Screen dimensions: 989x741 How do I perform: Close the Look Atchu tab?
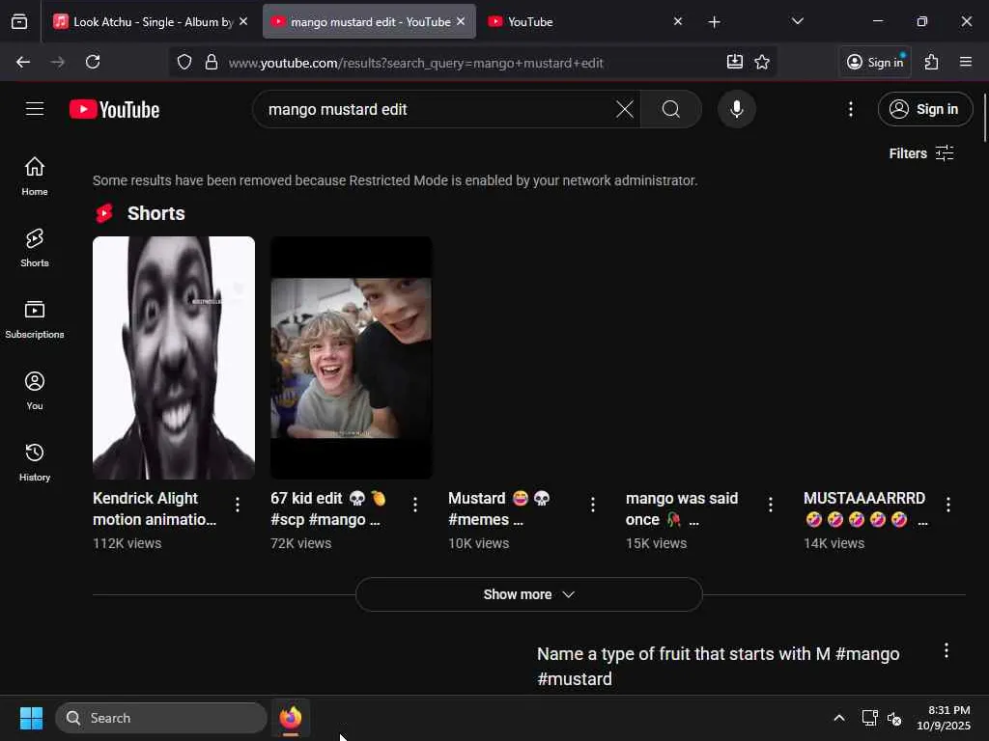pyautogui.click(x=243, y=21)
